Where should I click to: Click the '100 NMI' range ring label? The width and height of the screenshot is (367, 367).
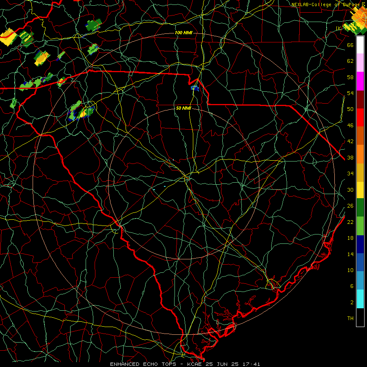point(183,33)
